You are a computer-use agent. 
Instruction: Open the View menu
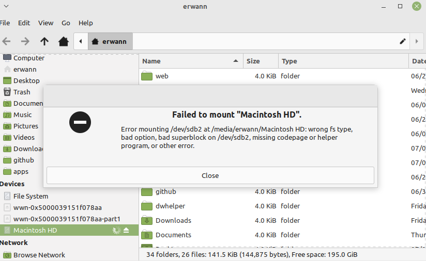pyautogui.click(x=45, y=23)
